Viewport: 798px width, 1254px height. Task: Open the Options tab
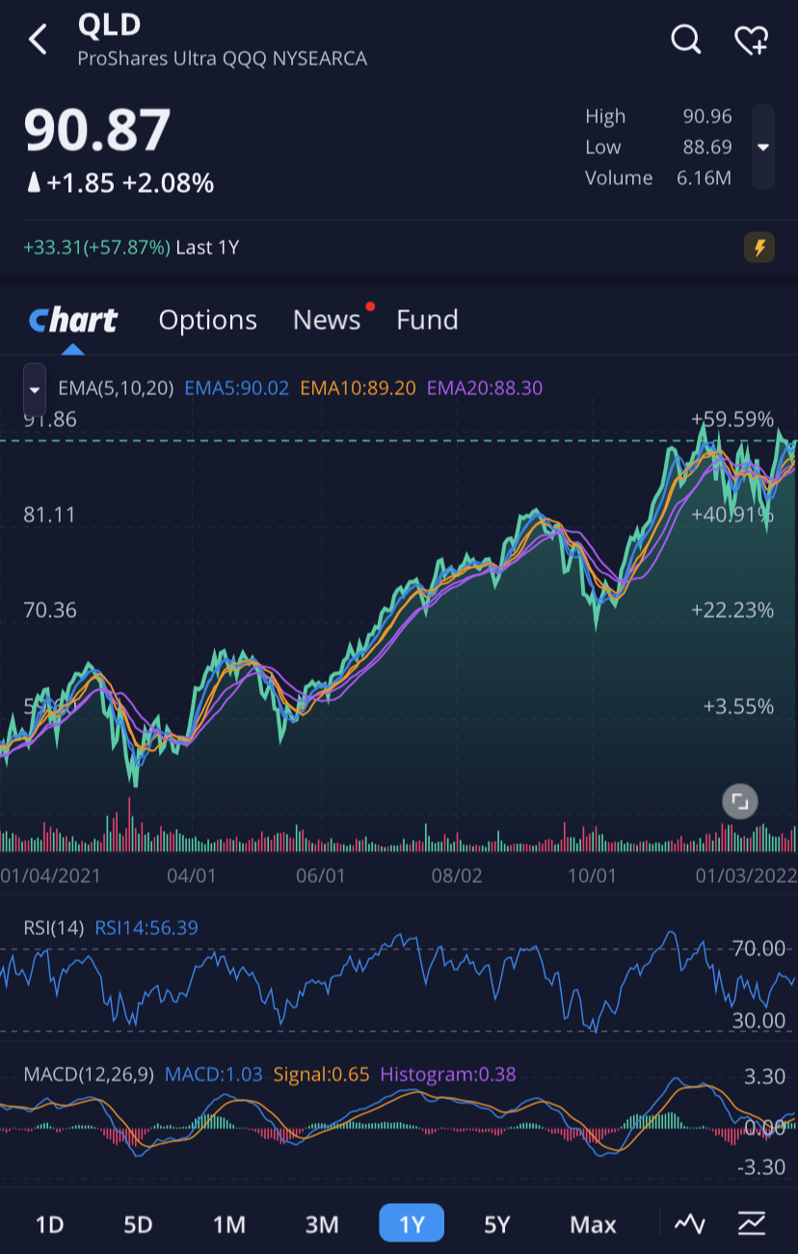click(208, 320)
